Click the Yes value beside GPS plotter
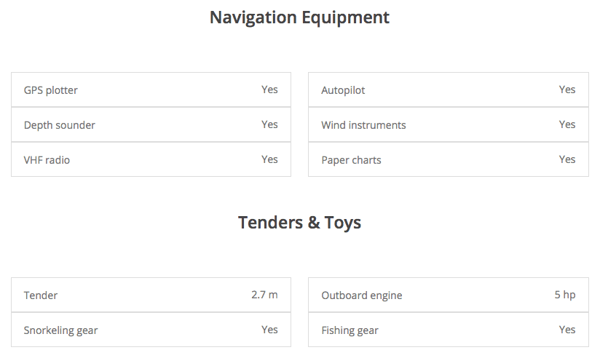The width and height of the screenshot is (600, 358). (x=269, y=89)
